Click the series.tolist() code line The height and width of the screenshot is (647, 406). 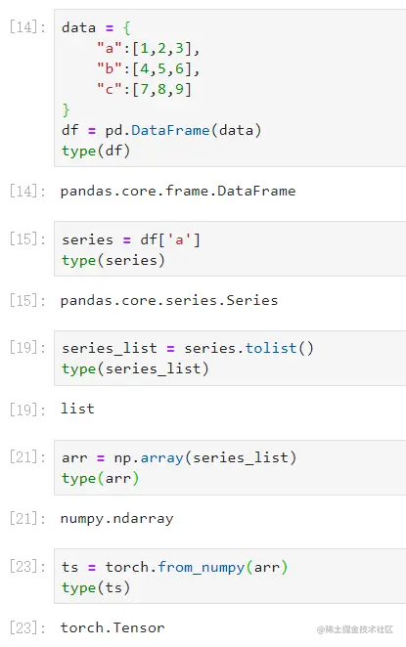pyautogui.click(x=188, y=349)
